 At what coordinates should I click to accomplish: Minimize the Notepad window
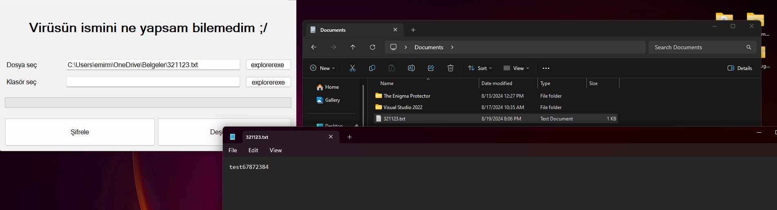coord(759,133)
